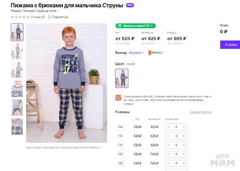The width and height of the screenshot is (240, 171).
Task: Click the plus icon for size 104
Action: [x=184, y=127]
